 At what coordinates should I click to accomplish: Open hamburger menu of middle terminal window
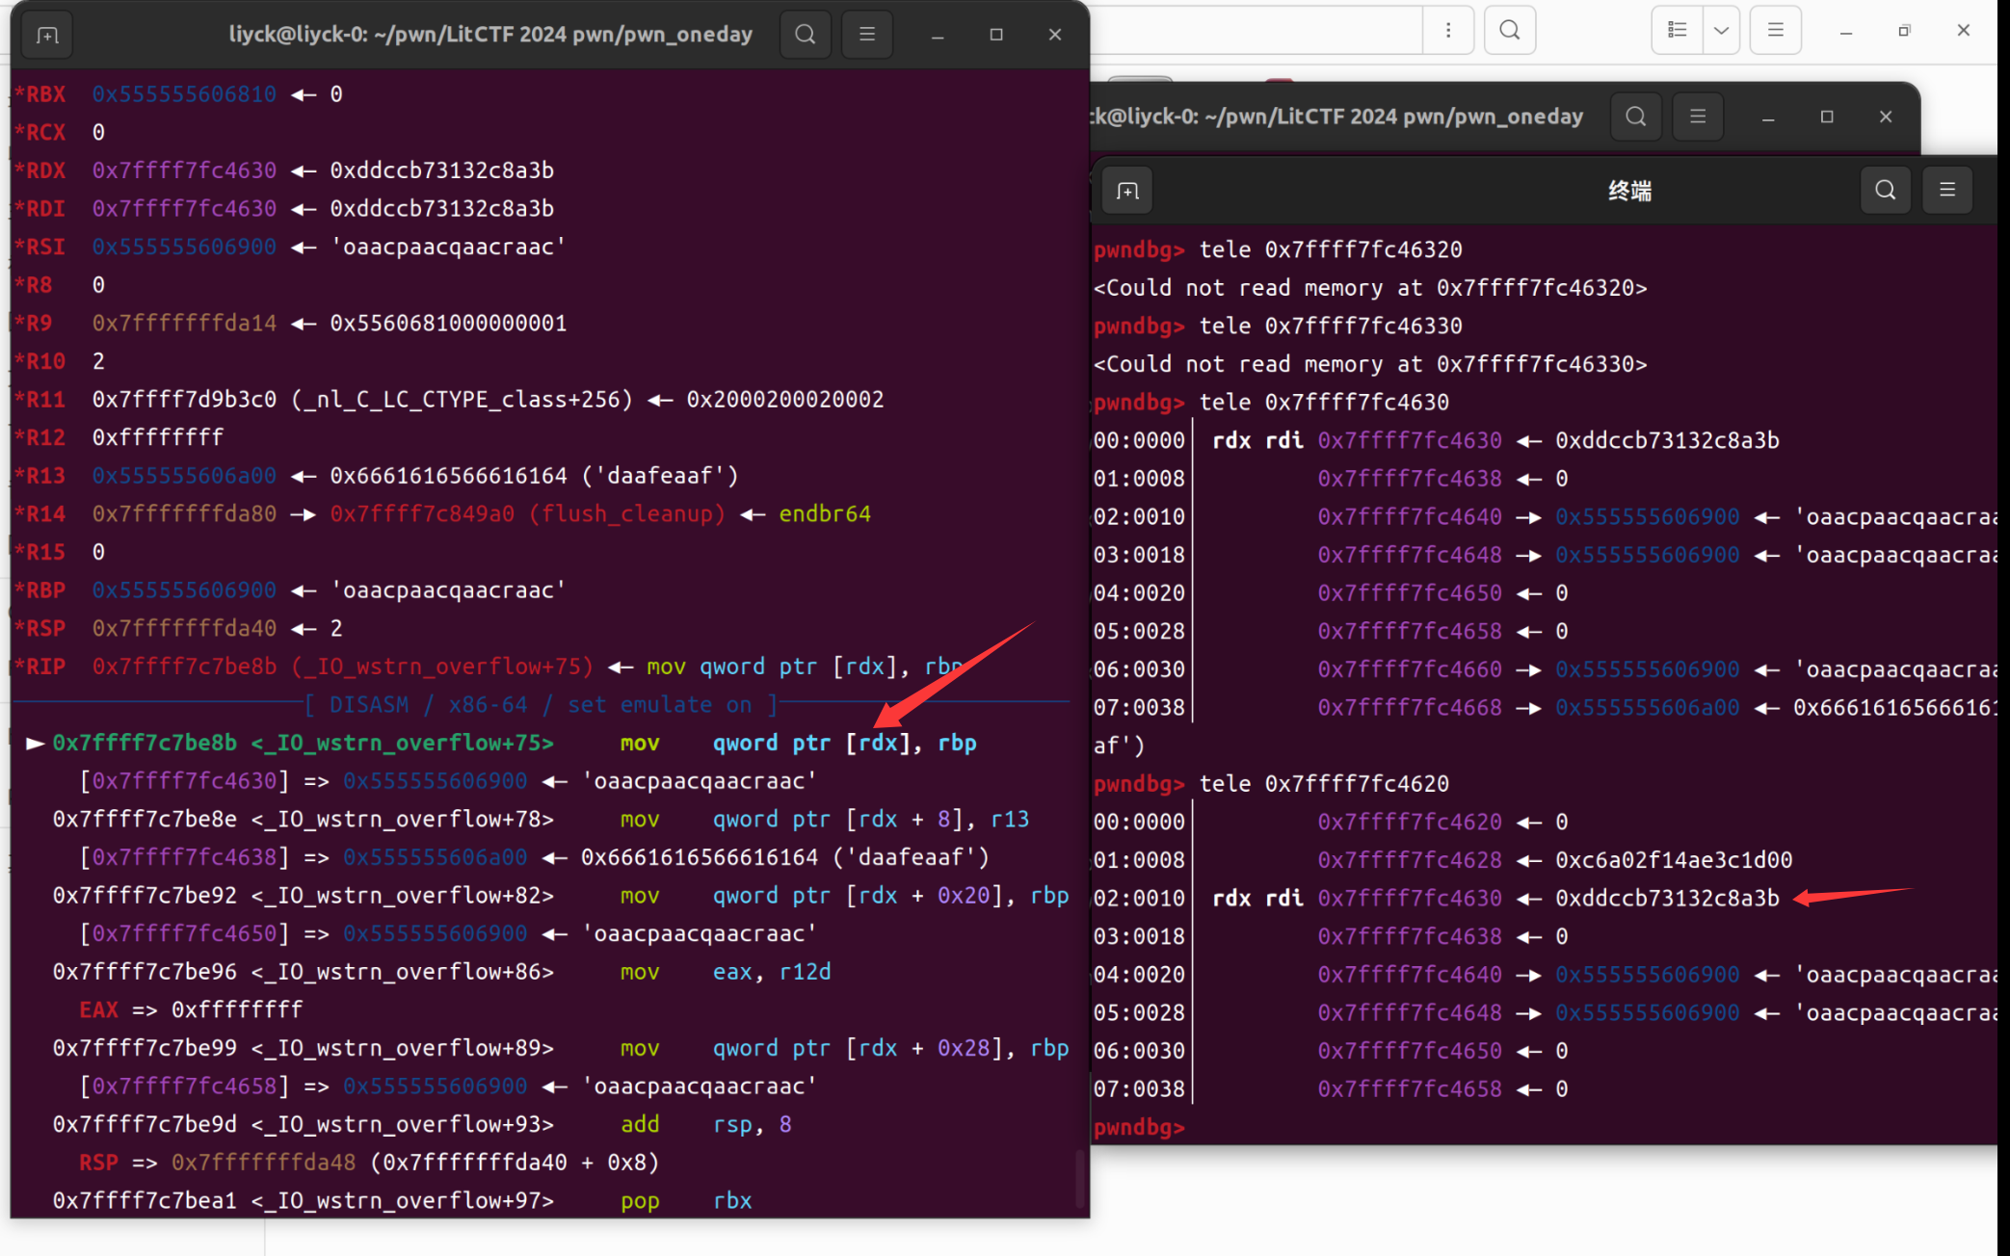click(1698, 117)
